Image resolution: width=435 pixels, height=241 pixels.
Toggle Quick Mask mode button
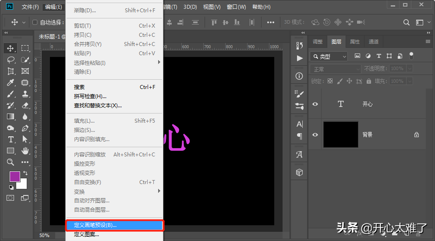pos(10,198)
